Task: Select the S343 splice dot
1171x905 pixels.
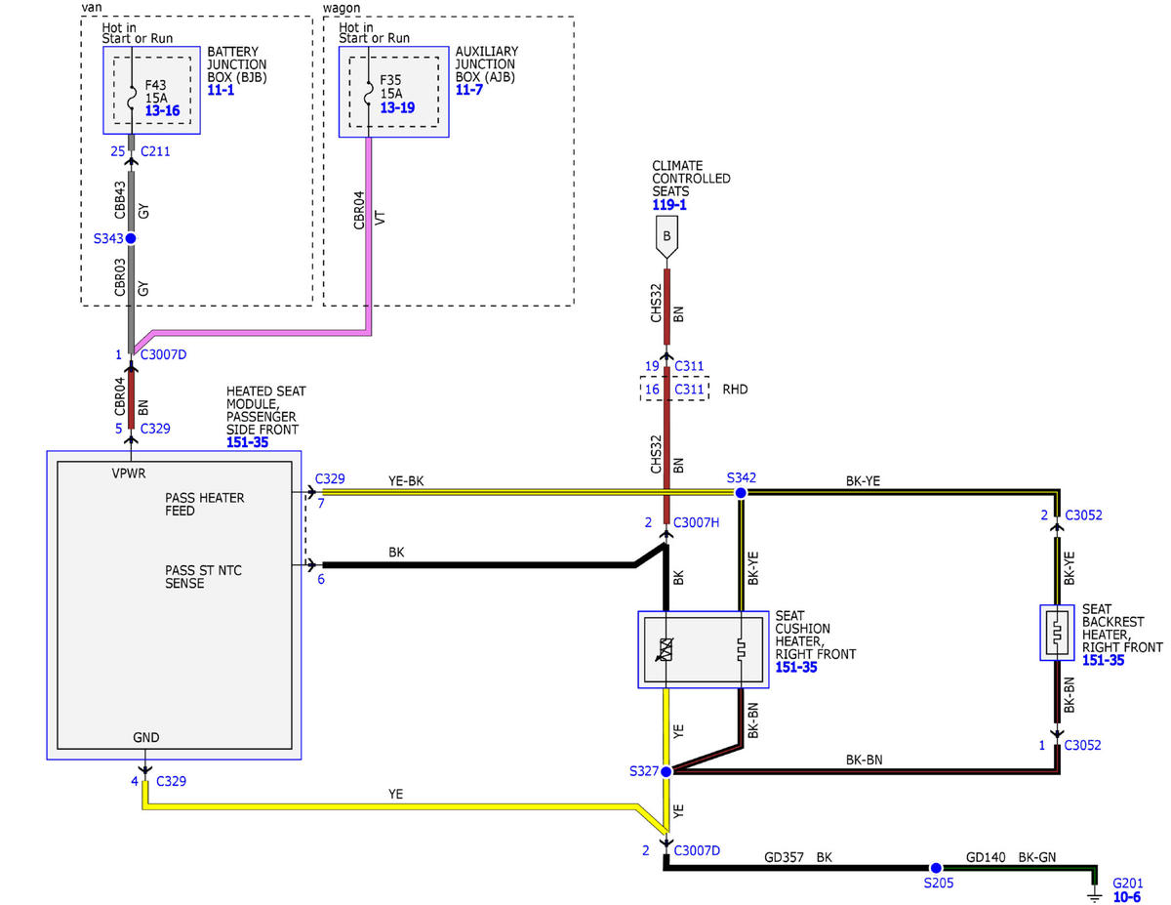Action: [130, 238]
